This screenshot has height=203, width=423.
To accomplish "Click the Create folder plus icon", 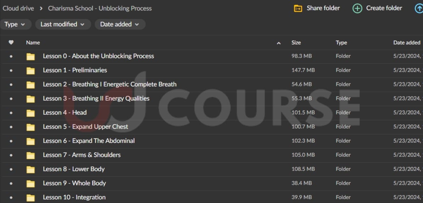I will tap(357, 8).
